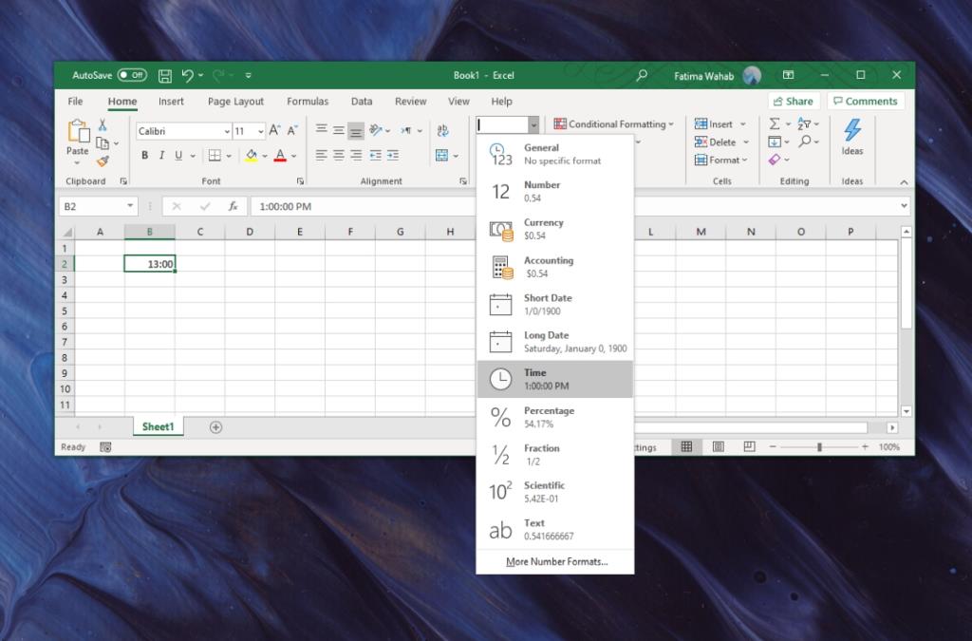
Task: Select the Clear eraser icon in Editing
Action: [x=775, y=160]
